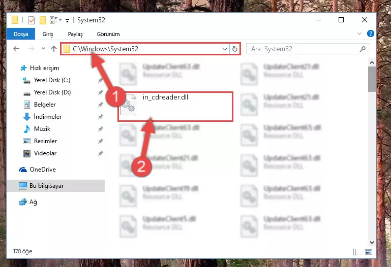This screenshot has height=267, width=391.
Task: Click pin icon beside Yerel Disk (C:)
Action: 101,80
